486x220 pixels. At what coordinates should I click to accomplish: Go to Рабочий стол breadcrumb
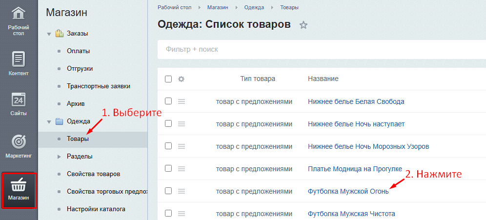175,7
